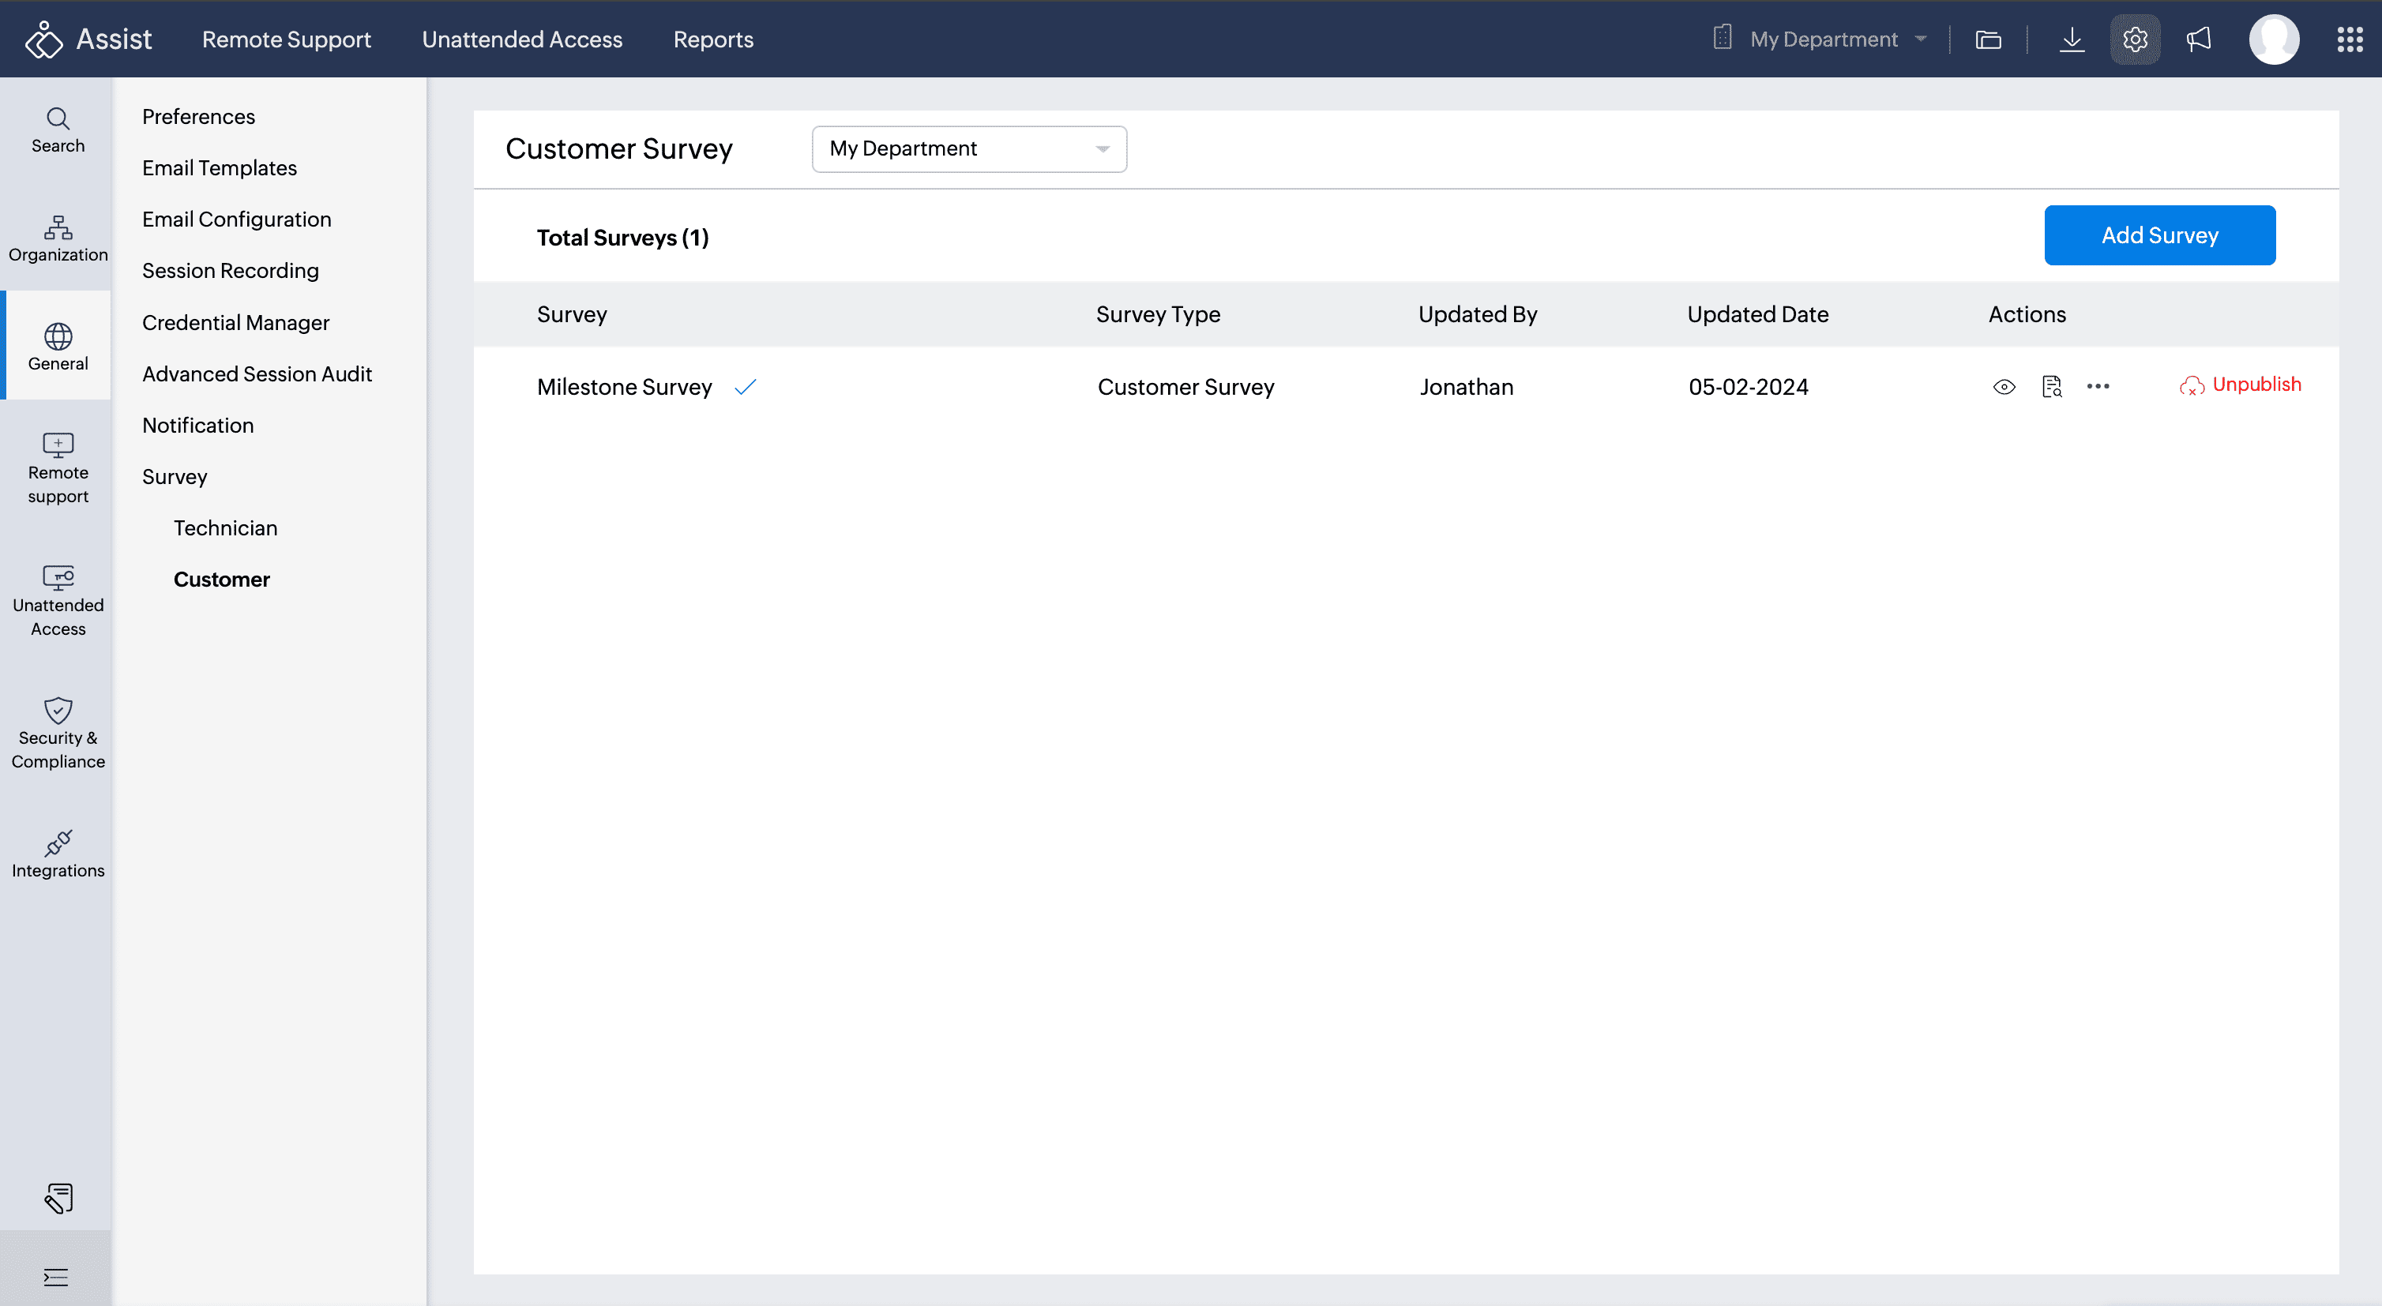
Task: Open Security & Compliance sidebar section
Action: [58, 733]
